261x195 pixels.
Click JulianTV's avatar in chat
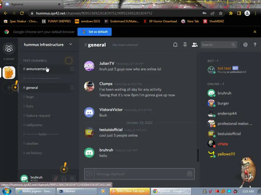click(89, 66)
